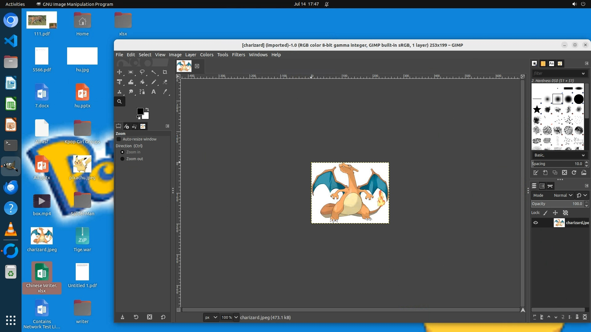The height and width of the screenshot is (332, 591).
Task: Choose Zoom out direction
Action: click(122, 159)
